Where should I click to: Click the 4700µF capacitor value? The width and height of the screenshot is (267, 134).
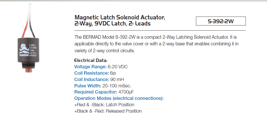pos(126,92)
